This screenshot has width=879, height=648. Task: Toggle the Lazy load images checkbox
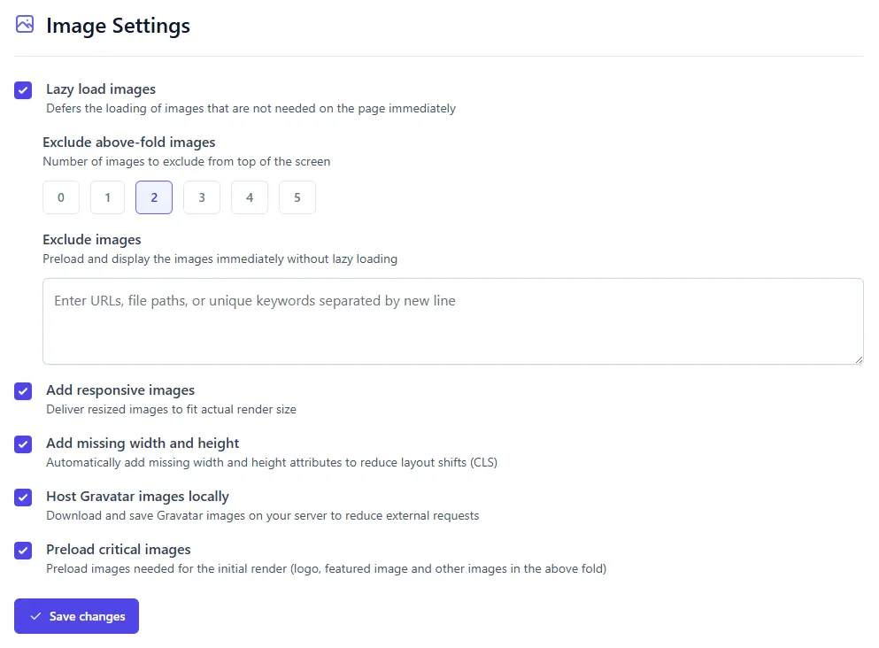(x=23, y=89)
